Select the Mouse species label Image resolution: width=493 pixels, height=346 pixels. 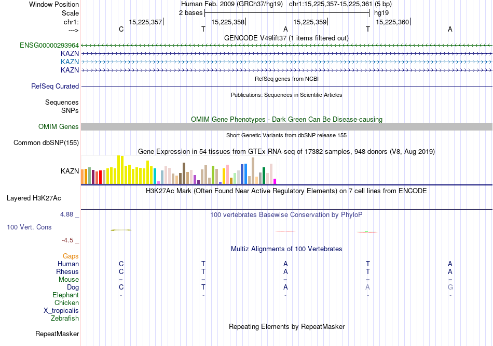click(69, 280)
